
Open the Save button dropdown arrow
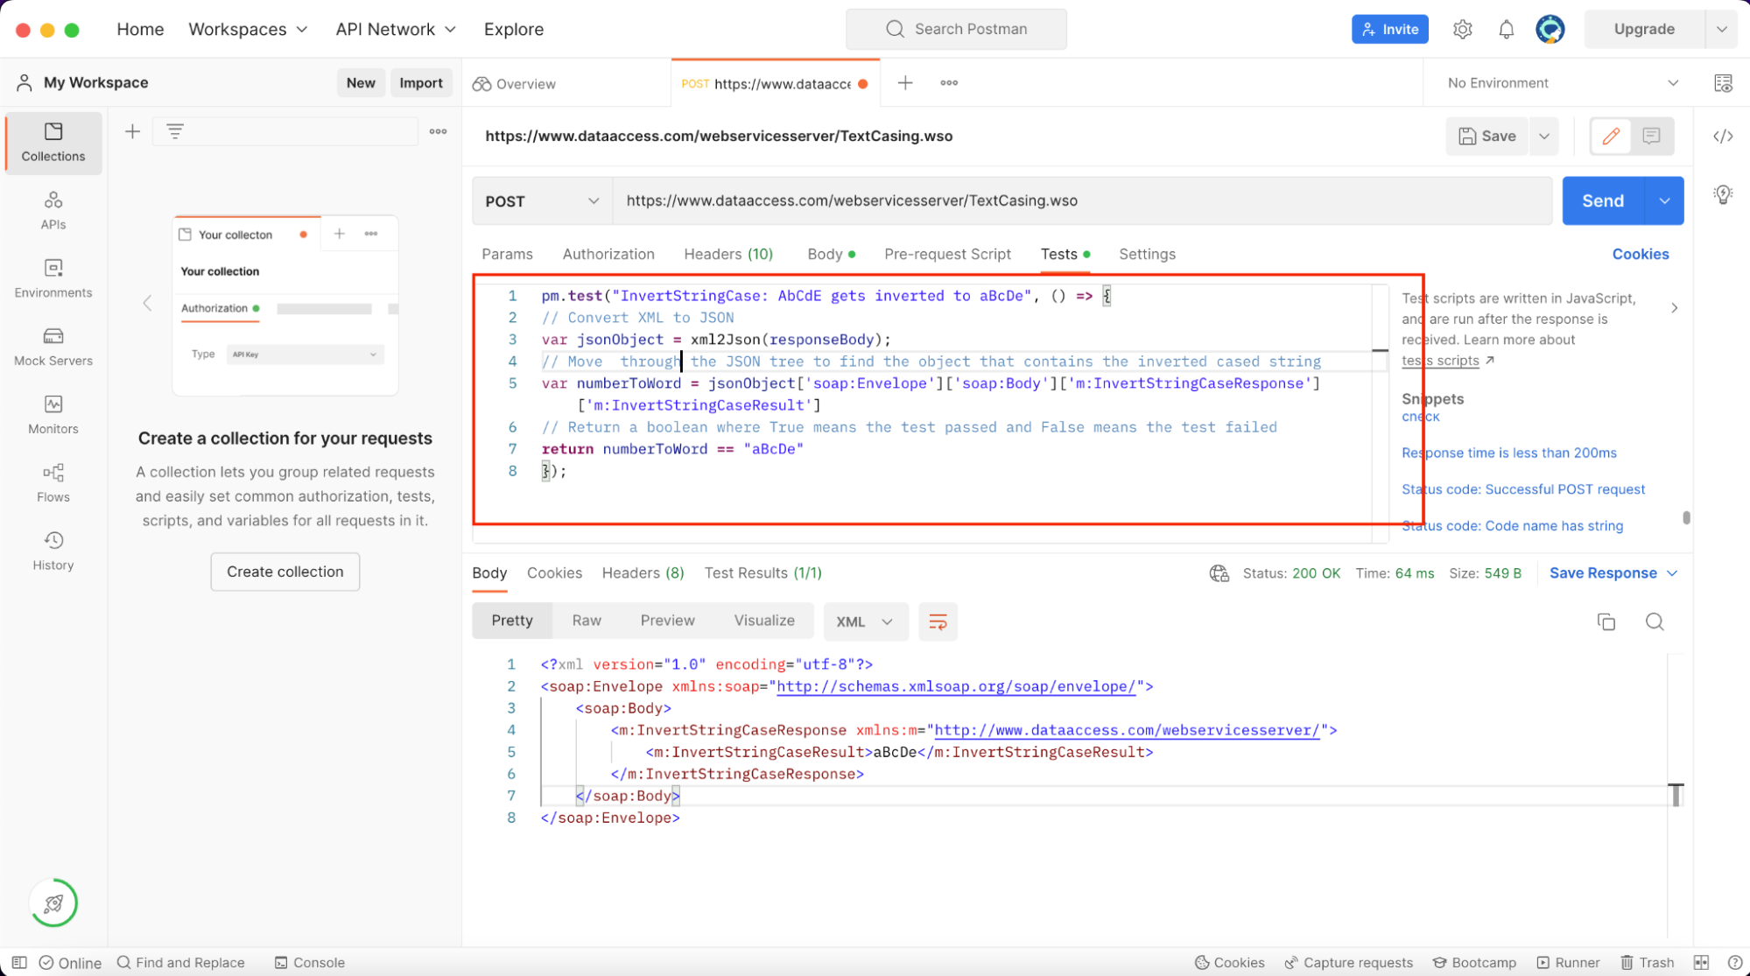click(1544, 137)
